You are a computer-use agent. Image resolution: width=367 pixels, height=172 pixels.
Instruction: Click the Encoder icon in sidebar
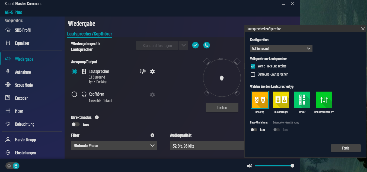(x=8, y=98)
